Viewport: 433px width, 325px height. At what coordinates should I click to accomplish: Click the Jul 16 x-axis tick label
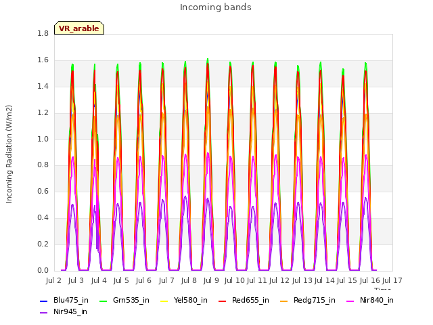[x=370, y=280]
